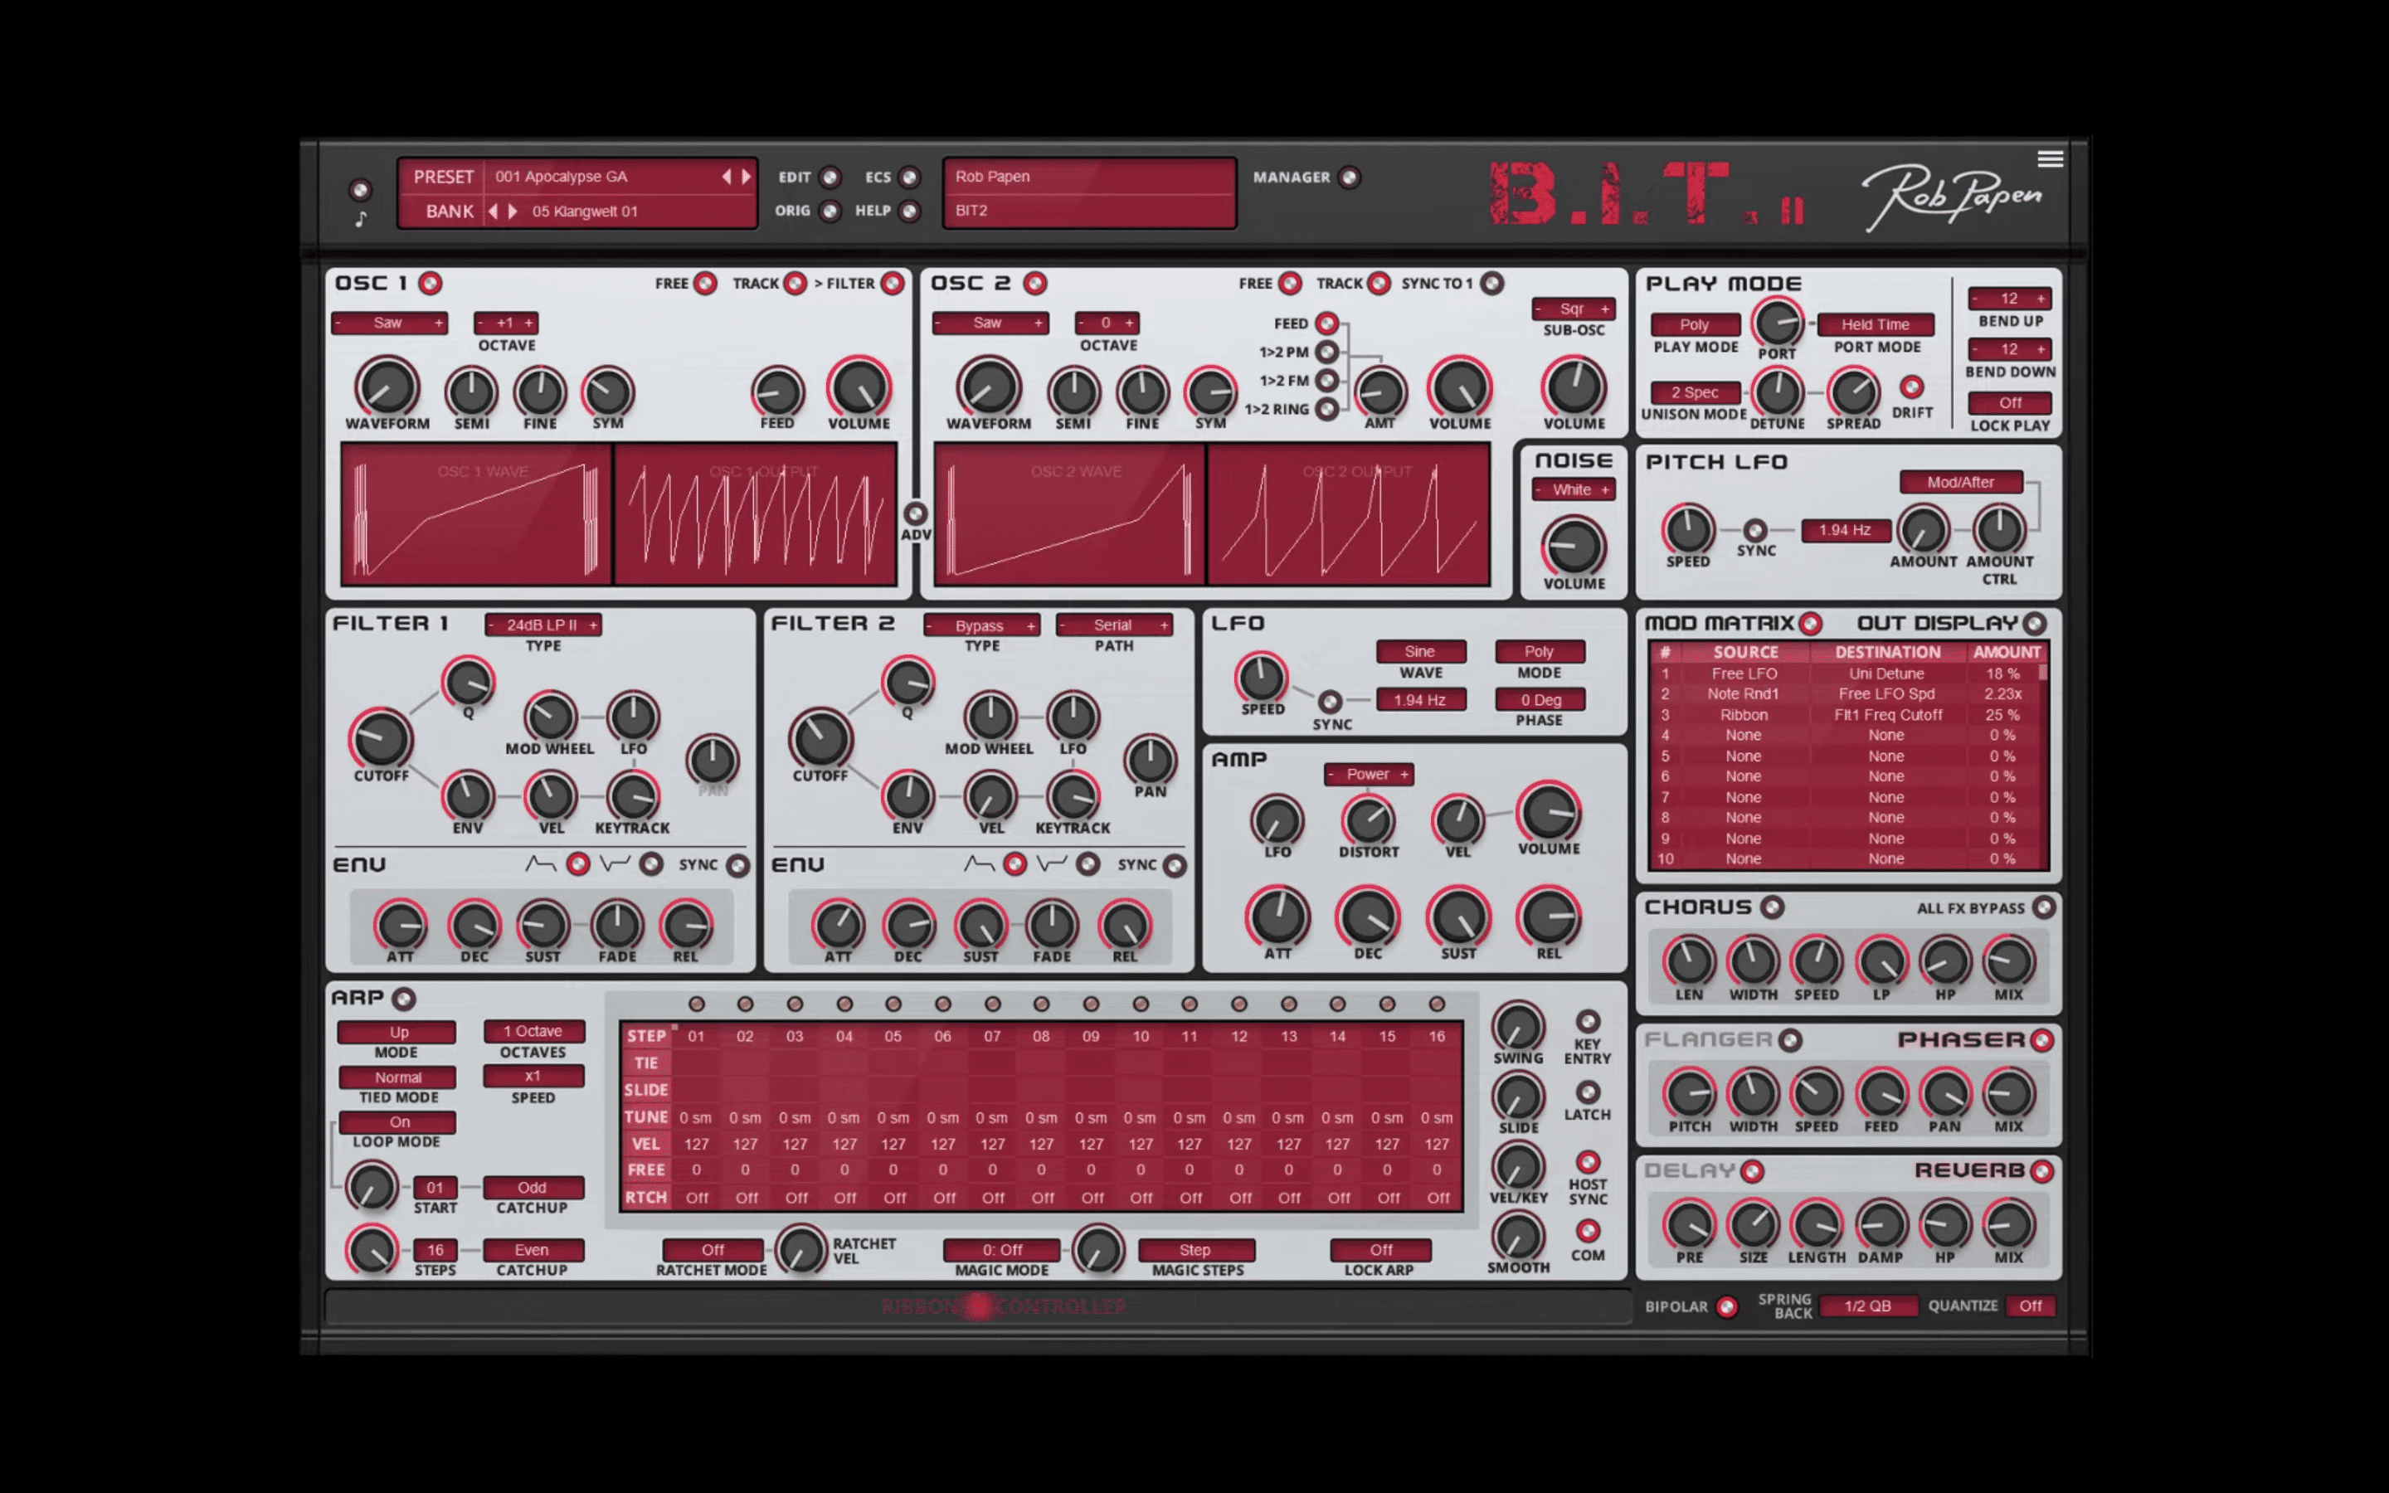Image resolution: width=2389 pixels, height=1493 pixels.
Task: Select next preset with right arrow
Action: [x=747, y=177]
